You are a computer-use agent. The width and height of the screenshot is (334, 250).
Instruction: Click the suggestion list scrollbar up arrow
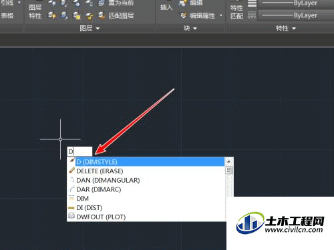229,161
